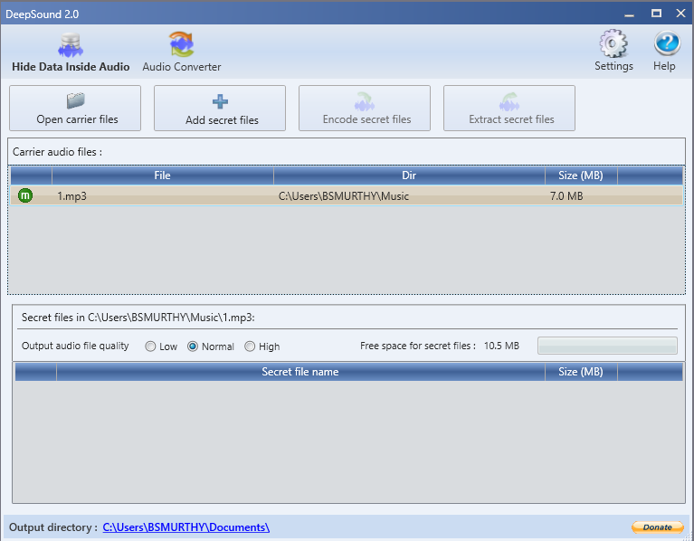Viewport: 694px width, 541px height.
Task: Click the Encode secret files button
Action: (x=365, y=109)
